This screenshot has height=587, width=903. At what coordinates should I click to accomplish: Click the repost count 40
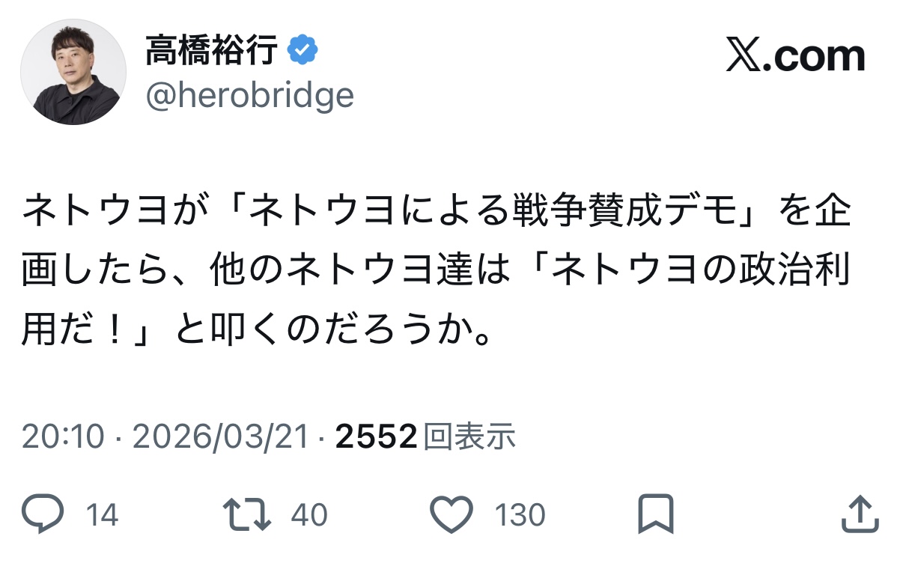[308, 515]
